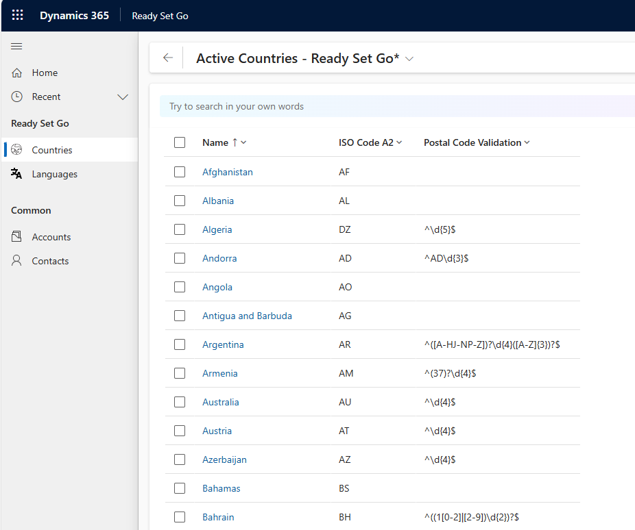This screenshot has height=530, width=635.
Task: Open the Andorra record link
Action: pyautogui.click(x=219, y=258)
